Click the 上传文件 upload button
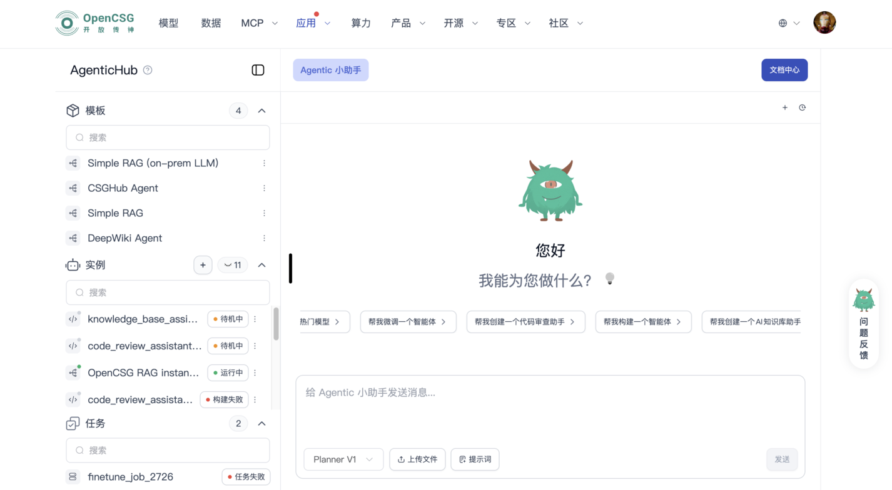Viewport: 892px width, 490px height. [417, 459]
